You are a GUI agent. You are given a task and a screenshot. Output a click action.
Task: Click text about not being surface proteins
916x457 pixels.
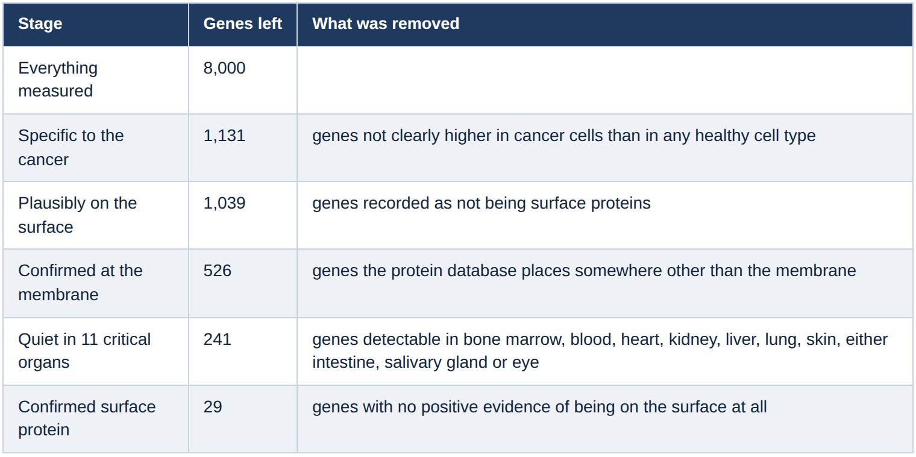[x=481, y=203]
